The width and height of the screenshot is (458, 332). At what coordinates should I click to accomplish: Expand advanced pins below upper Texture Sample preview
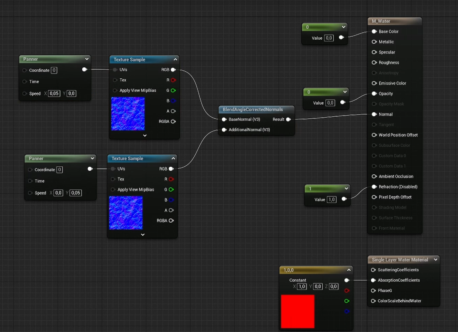pos(145,136)
